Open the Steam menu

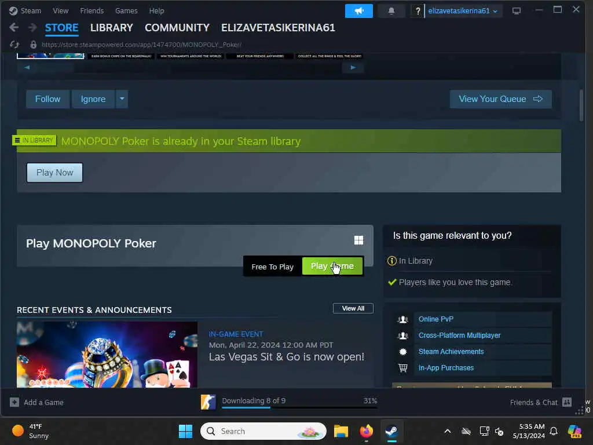(31, 10)
